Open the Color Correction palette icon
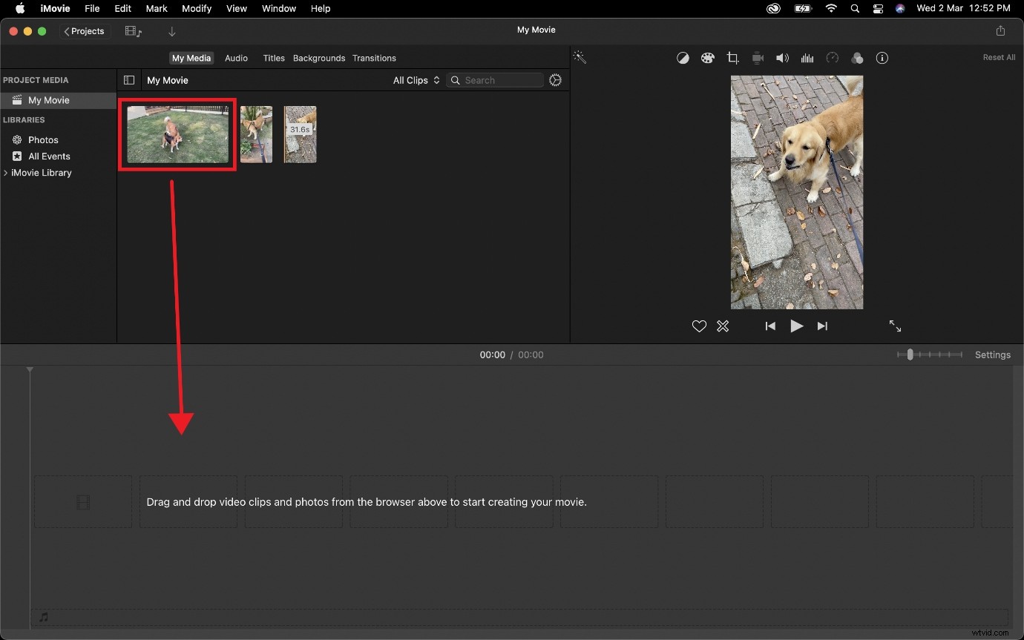1024x640 pixels. 708,58
